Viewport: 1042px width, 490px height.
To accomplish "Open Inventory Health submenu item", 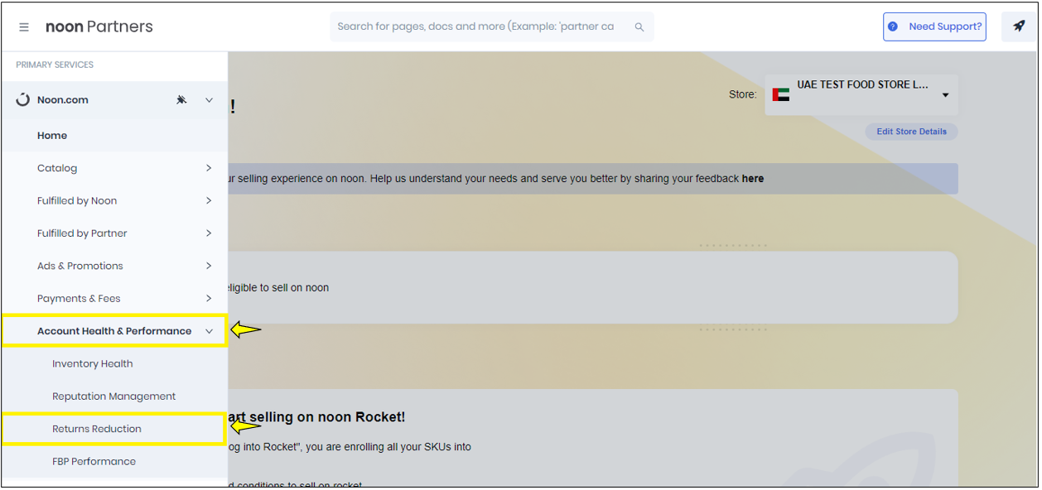I will (114, 363).
